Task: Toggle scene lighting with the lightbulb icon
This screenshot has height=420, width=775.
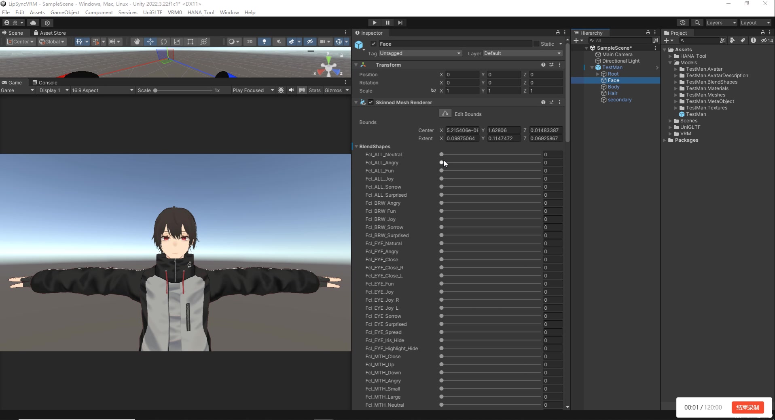Action: point(264,42)
